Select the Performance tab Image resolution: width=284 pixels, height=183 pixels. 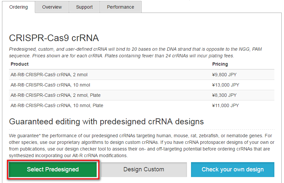[x=121, y=7]
